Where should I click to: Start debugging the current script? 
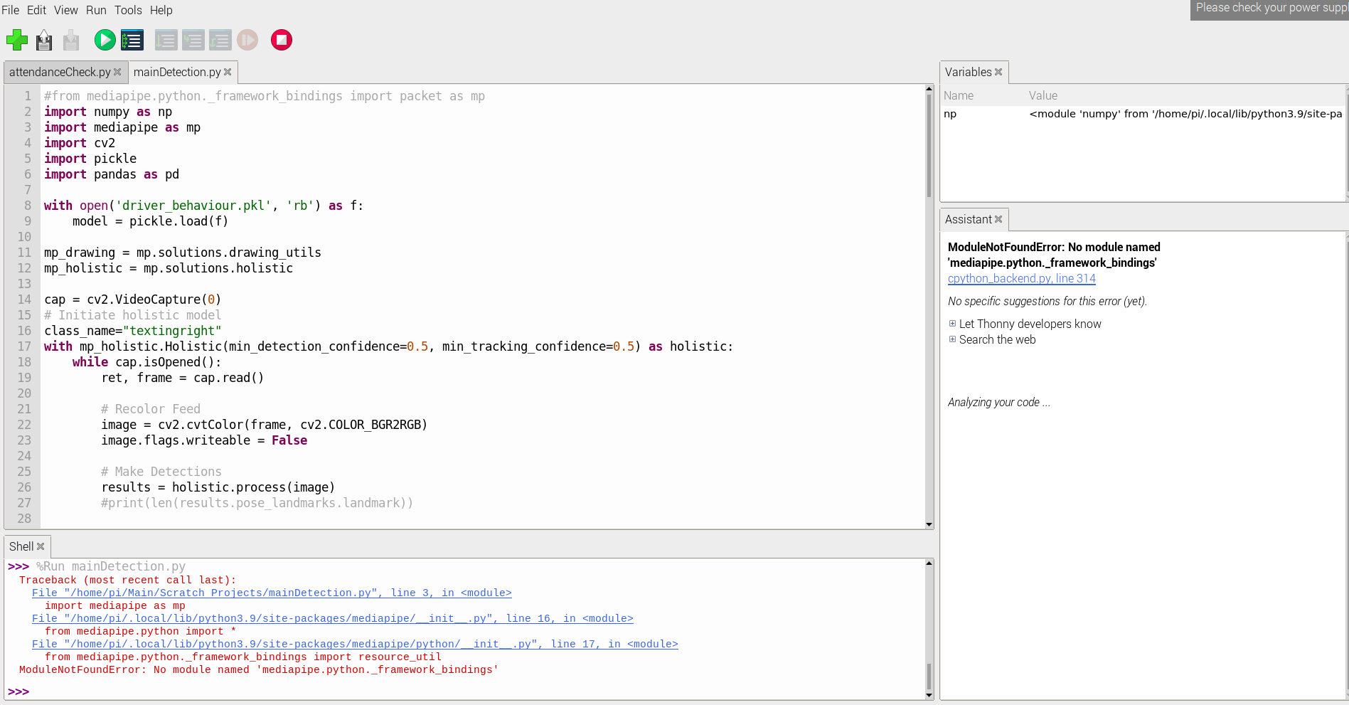click(132, 40)
